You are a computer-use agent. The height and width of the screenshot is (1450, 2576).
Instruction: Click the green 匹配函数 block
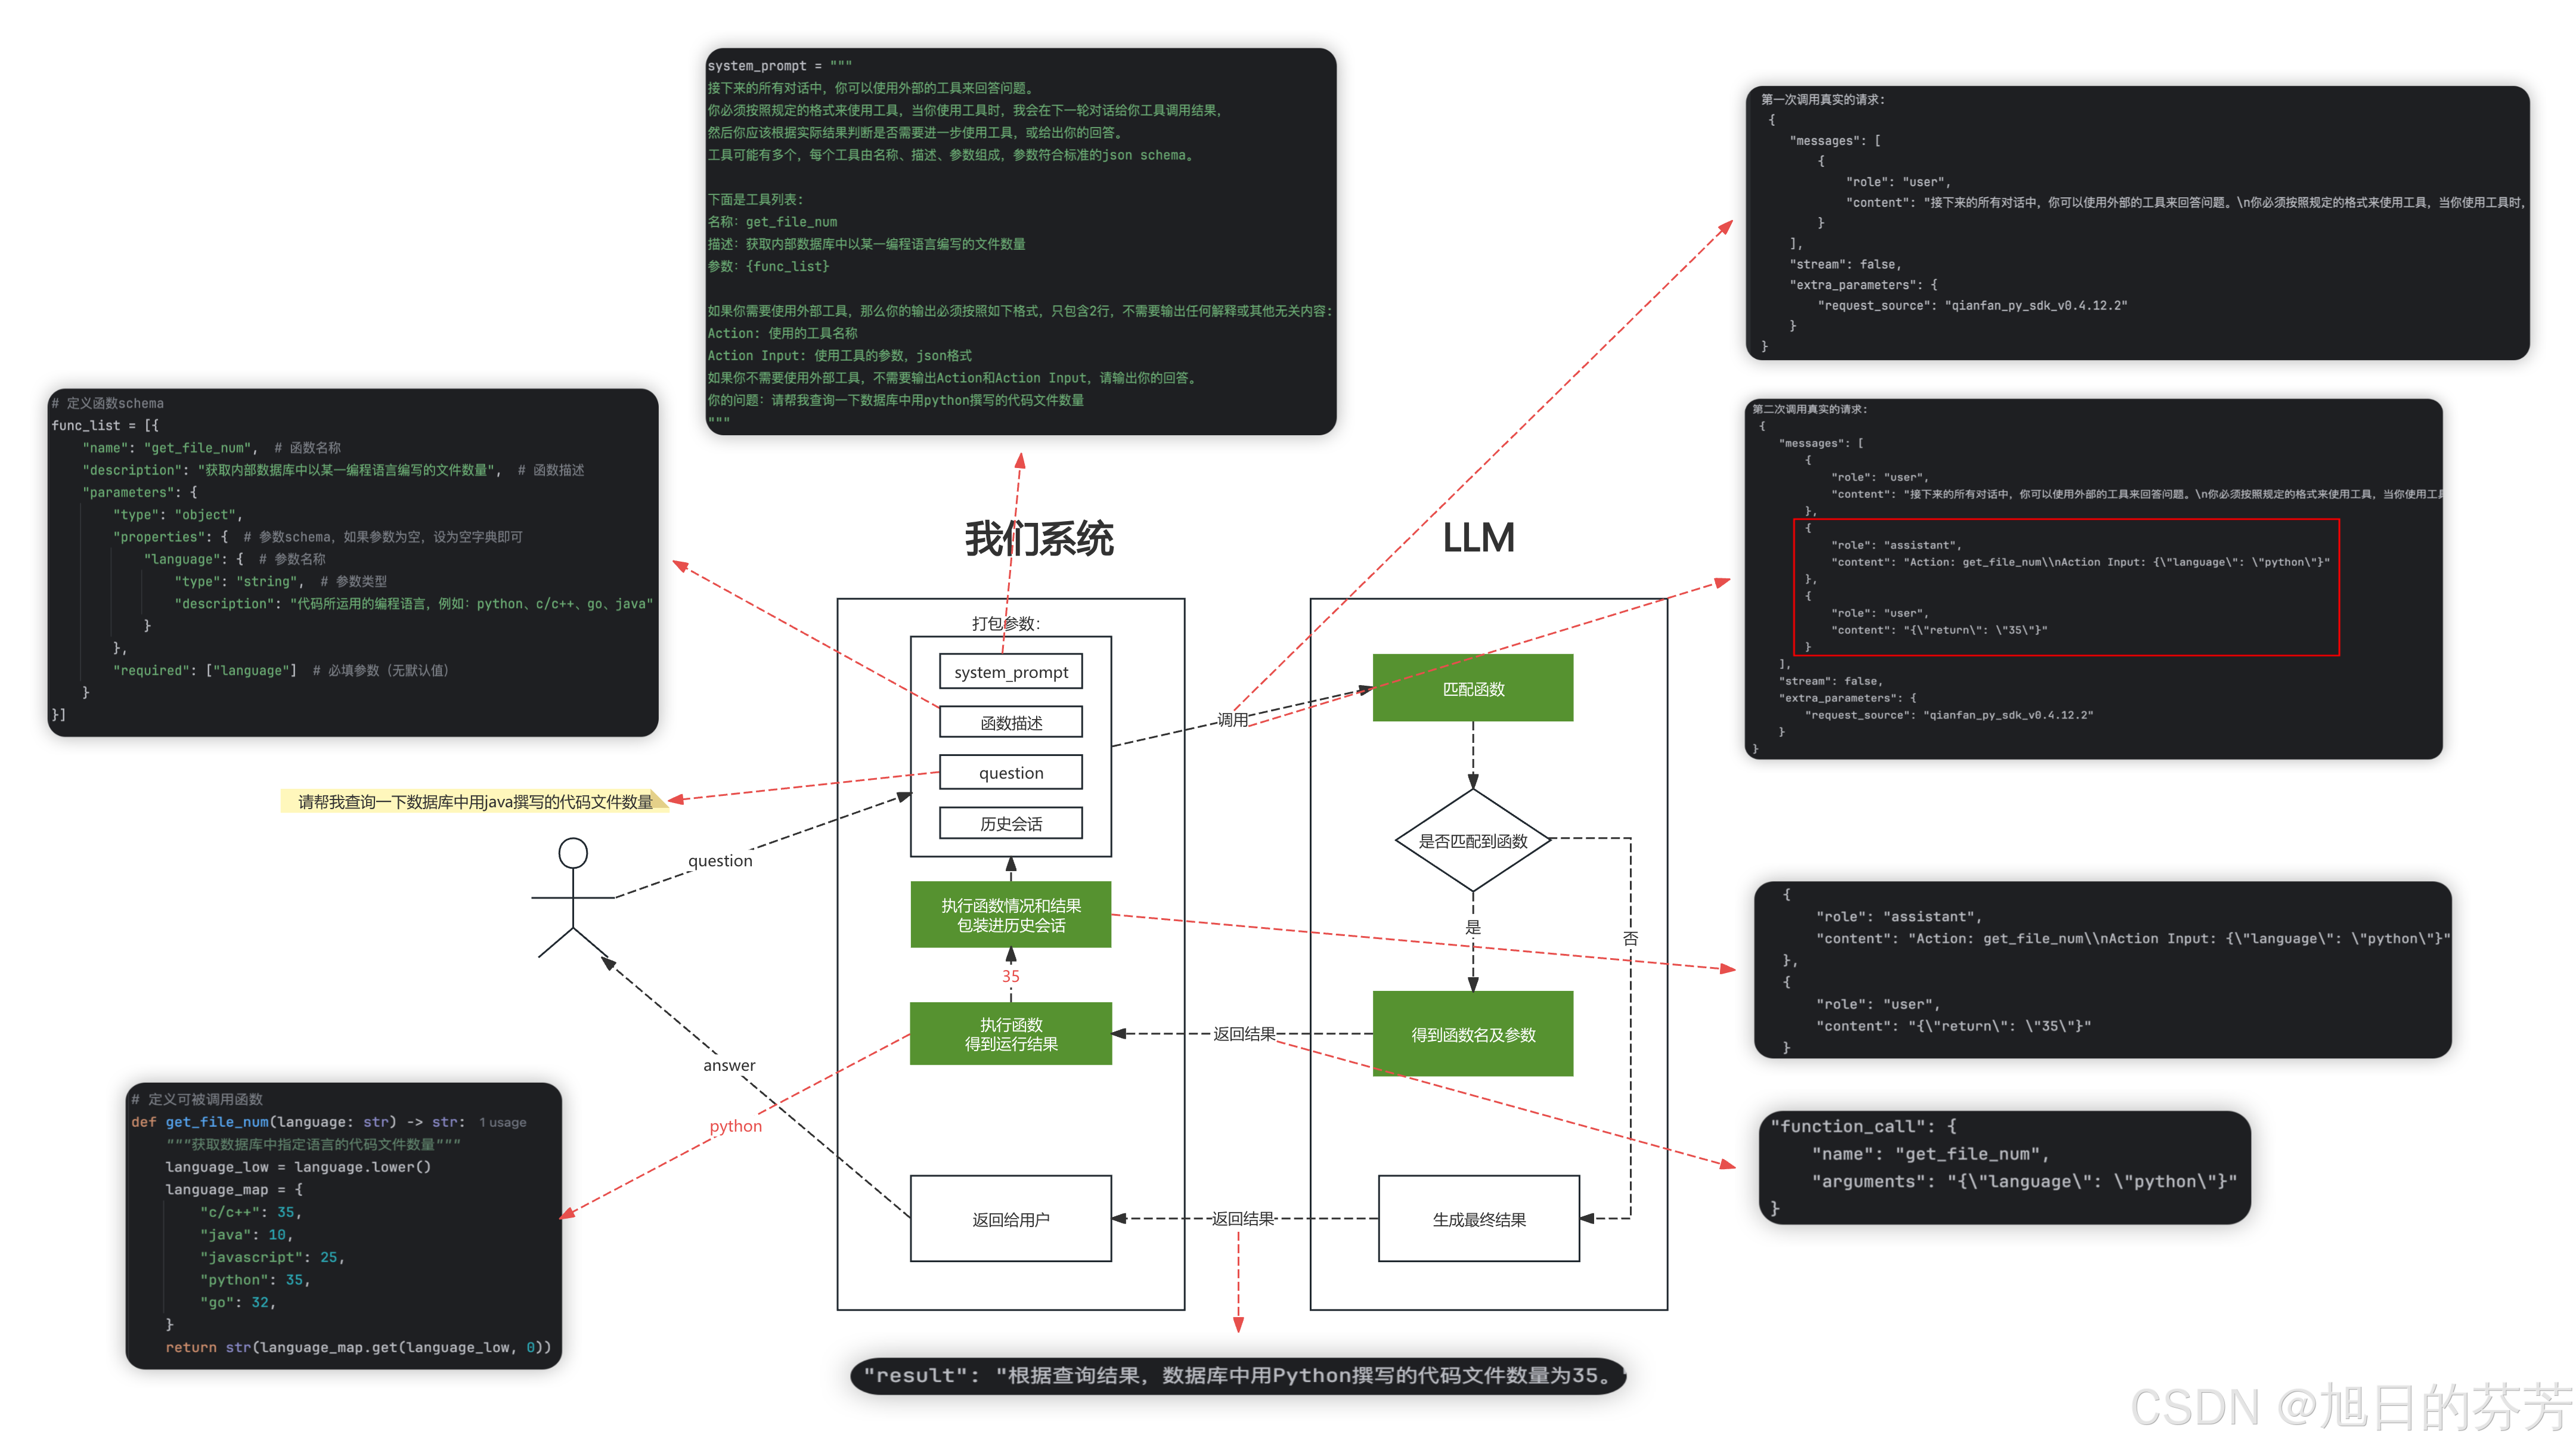1472,688
